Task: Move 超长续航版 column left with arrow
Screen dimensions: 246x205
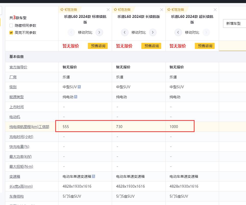Action: pyautogui.click(x=178, y=32)
